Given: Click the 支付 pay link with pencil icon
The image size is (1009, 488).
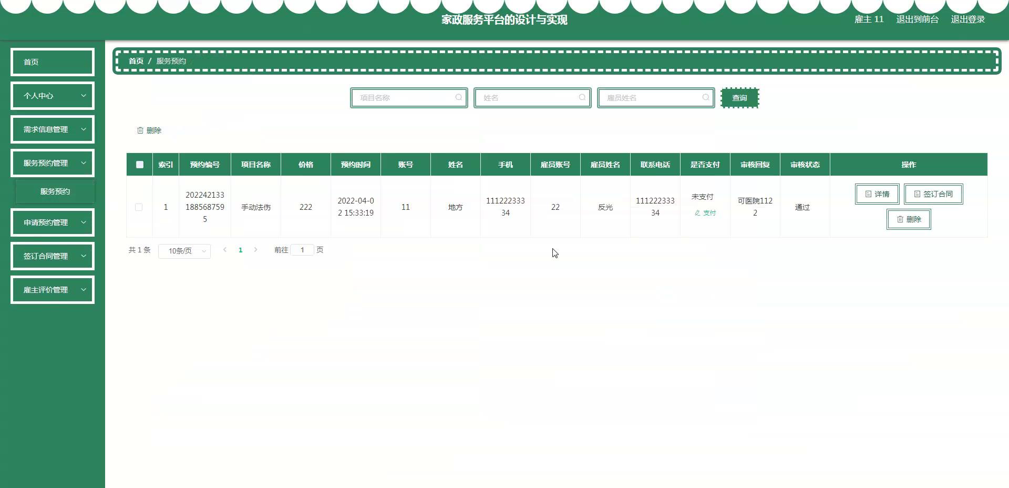Looking at the screenshot, I should [x=705, y=213].
